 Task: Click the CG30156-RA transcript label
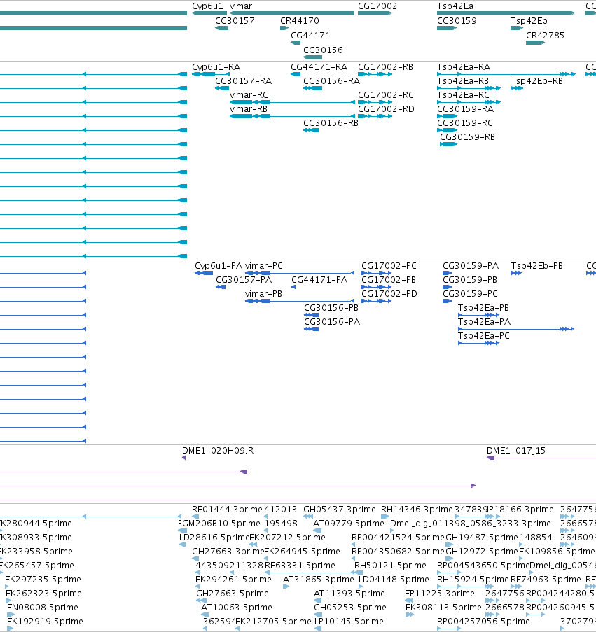pyautogui.click(x=331, y=81)
